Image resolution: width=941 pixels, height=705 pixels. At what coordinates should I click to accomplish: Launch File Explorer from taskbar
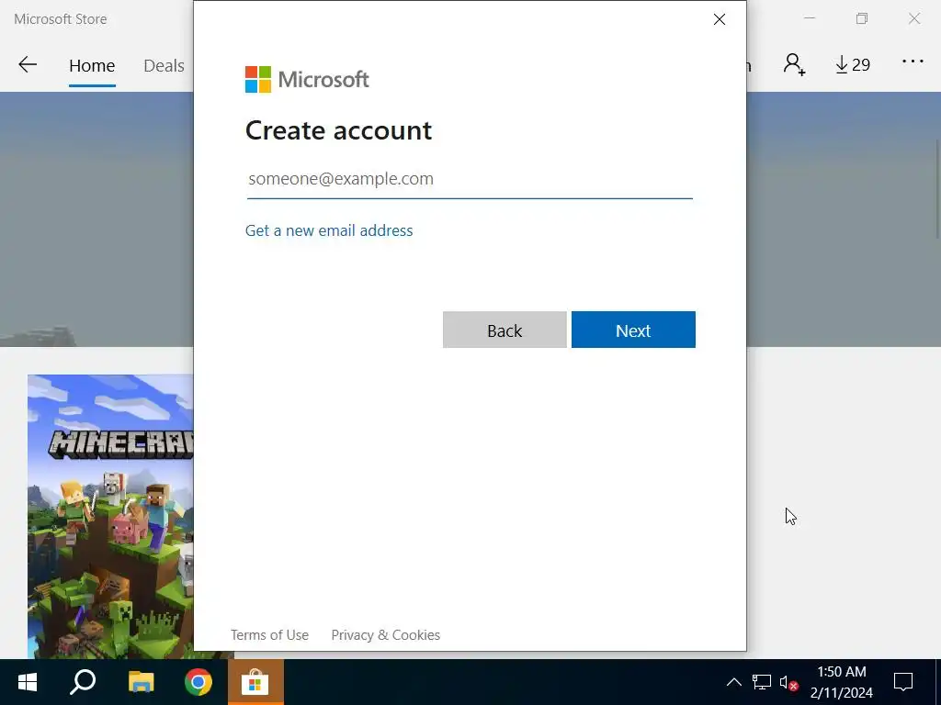pos(141,682)
